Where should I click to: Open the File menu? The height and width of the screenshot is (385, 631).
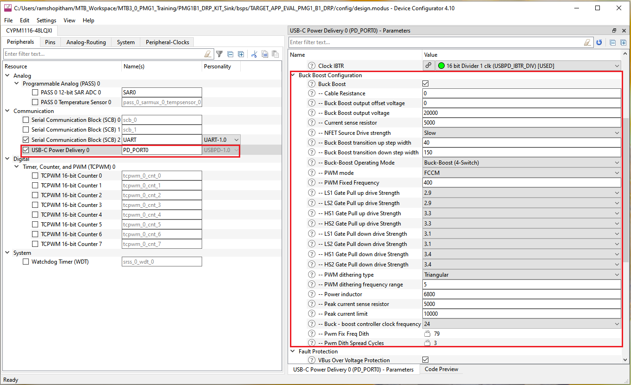coord(8,20)
